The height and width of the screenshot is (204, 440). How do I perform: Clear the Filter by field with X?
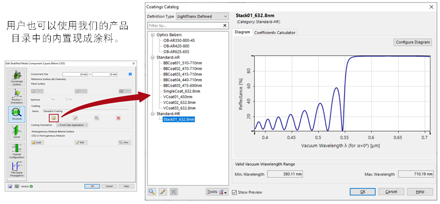[x=225, y=25]
